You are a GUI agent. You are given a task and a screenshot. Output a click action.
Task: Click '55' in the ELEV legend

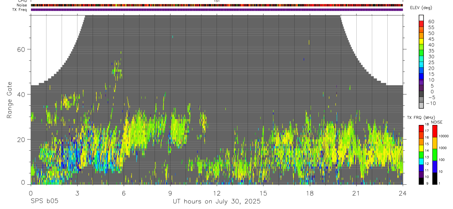[x=431, y=28]
